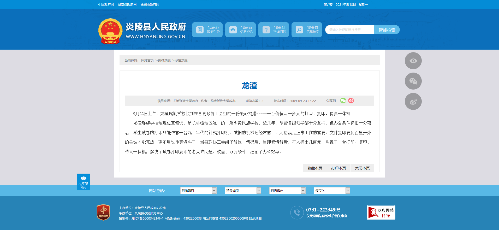Click the 党政机关 red badge icon
499x230 pixels.
pos(103,212)
